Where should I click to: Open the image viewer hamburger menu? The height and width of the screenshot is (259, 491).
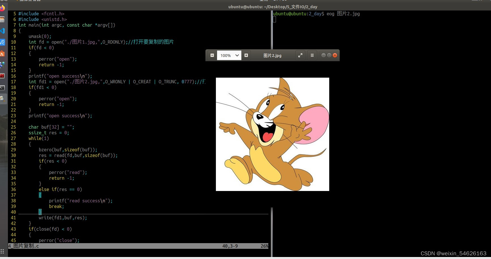click(x=312, y=55)
